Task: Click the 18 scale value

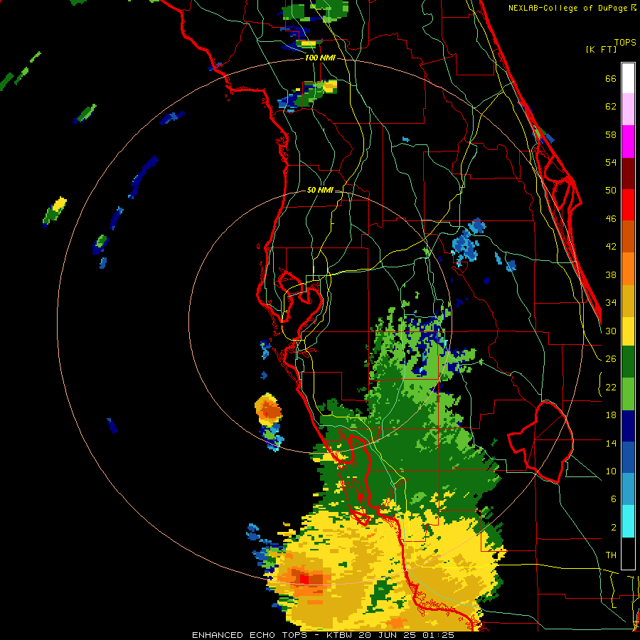Action: 611,415
